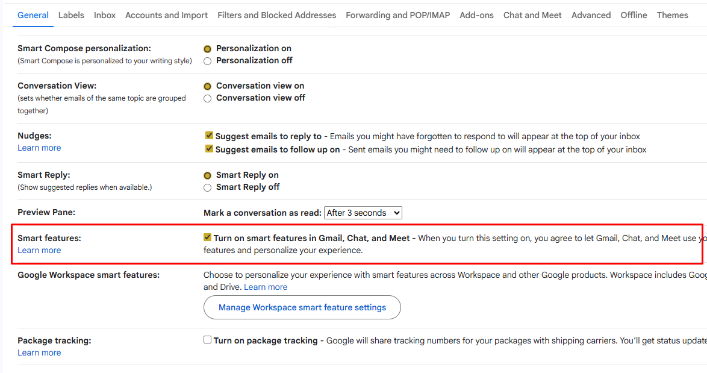Open the Mark as read delay dropdown

[x=363, y=213]
